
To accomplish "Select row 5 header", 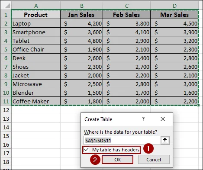I will pos(6,49).
